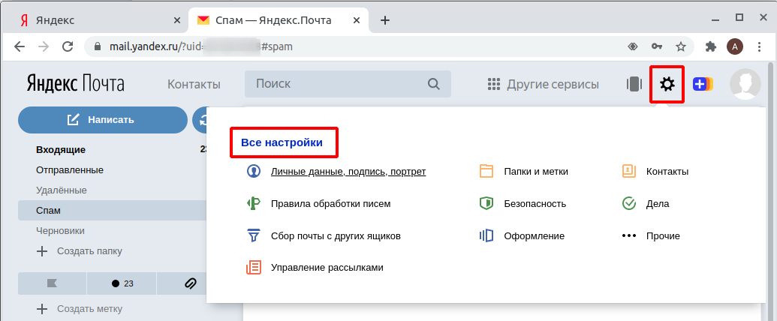
Task: Click the appearance theme icon
Action: 486,235
